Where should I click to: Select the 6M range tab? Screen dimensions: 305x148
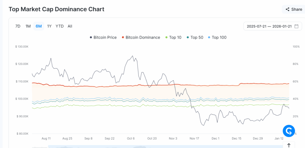tap(39, 26)
